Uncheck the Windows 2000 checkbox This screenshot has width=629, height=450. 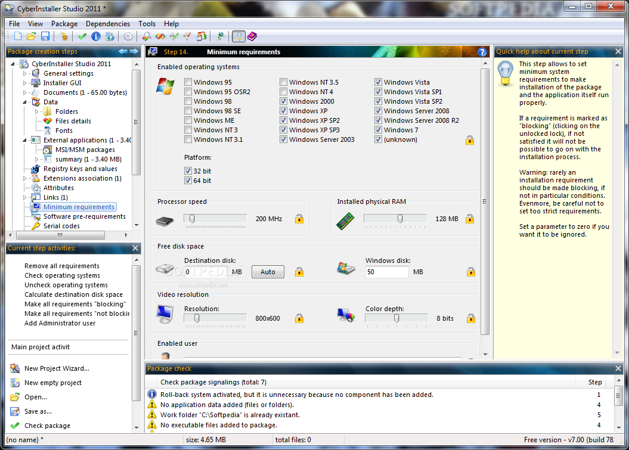pyautogui.click(x=283, y=101)
